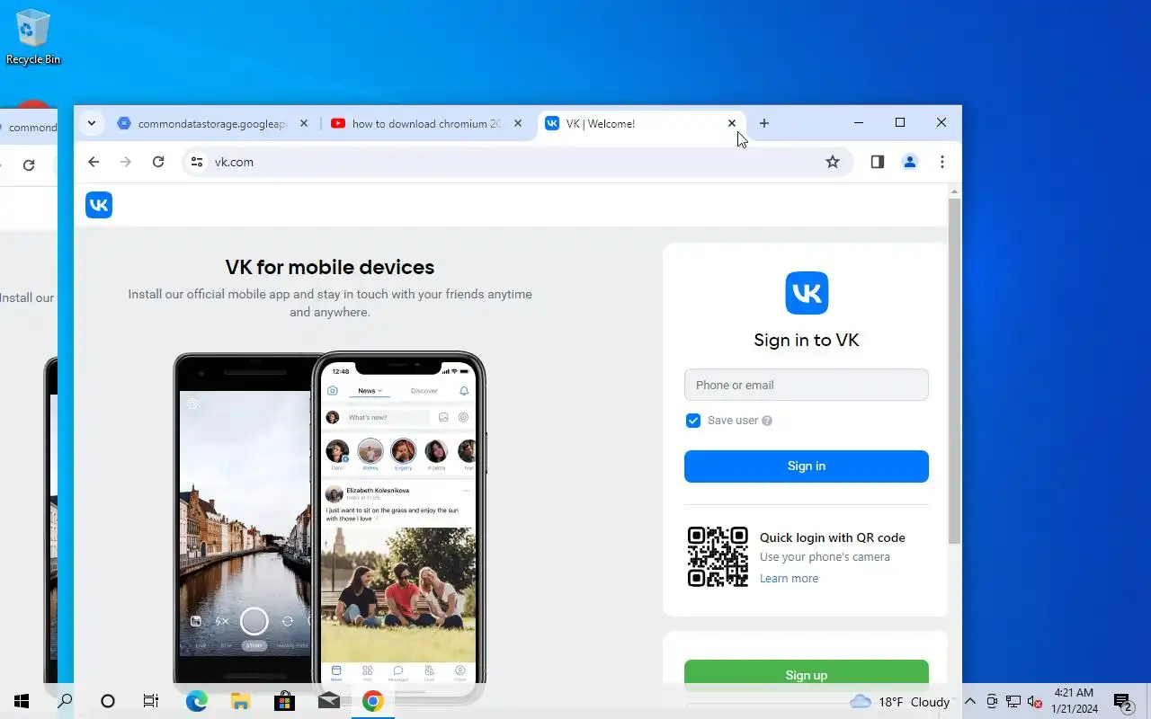Open Microsoft Store from taskbar
This screenshot has height=719, width=1151.
pyautogui.click(x=284, y=701)
